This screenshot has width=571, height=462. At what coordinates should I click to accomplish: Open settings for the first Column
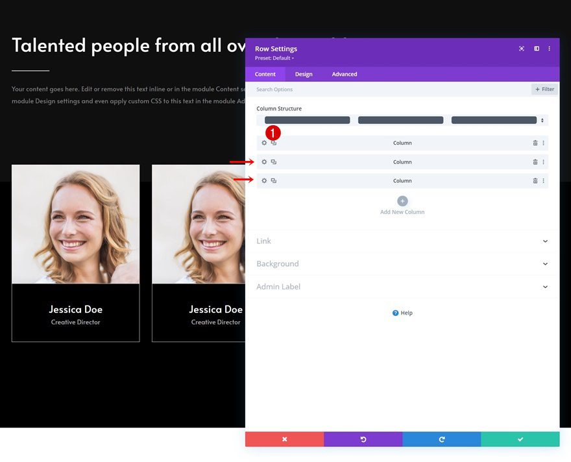point(263,143)
